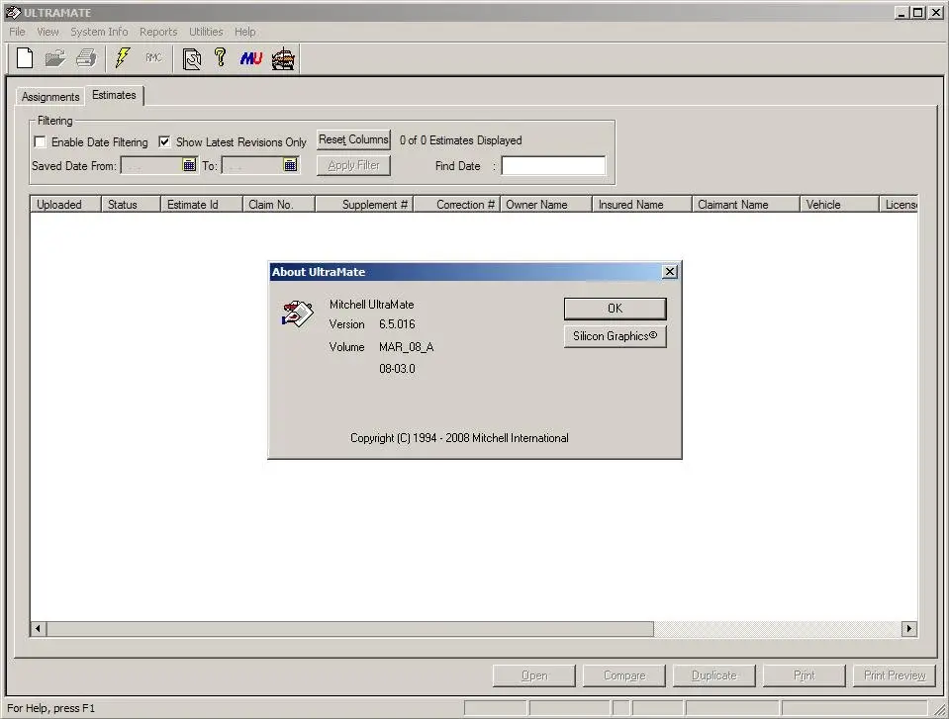Click the Reset Columns button
This screenshot has width=949, height=719.
pos(353,139)
